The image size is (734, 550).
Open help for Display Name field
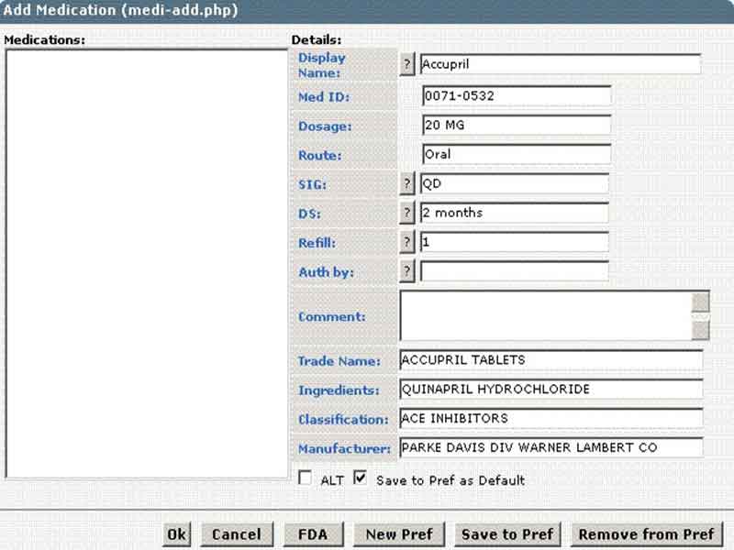point(407,64)
